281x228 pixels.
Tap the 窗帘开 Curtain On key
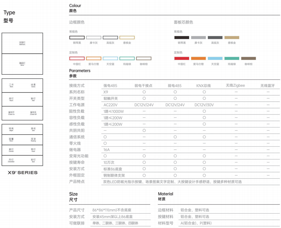(x=11, y=113)
